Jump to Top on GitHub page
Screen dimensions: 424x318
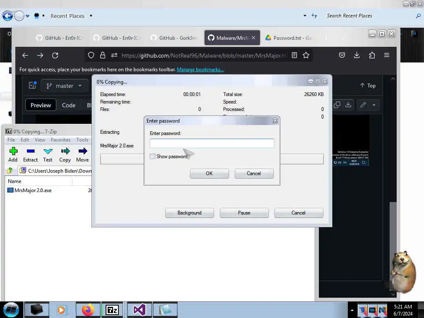click(368, 85)
